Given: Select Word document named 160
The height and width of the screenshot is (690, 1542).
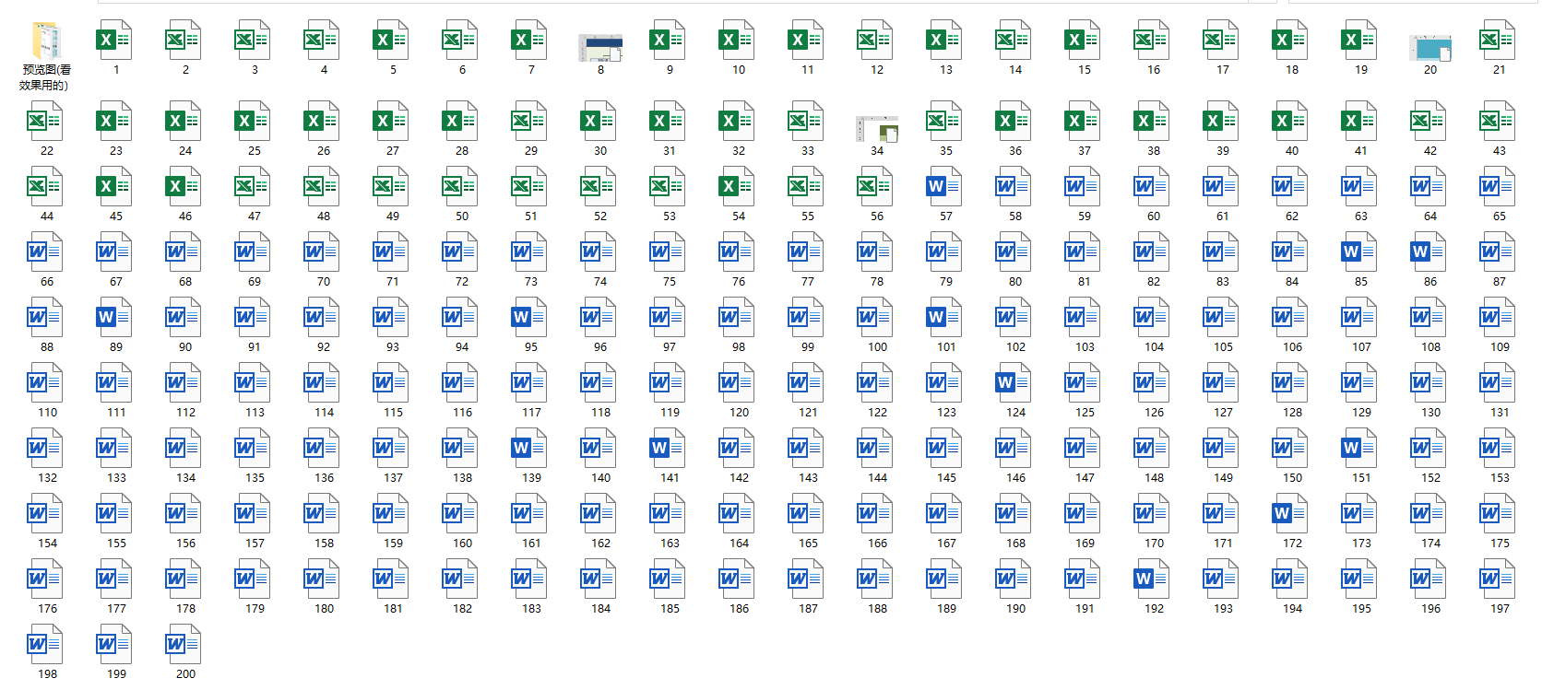Looking at the screenshot, I should click(x=461, y=515).
